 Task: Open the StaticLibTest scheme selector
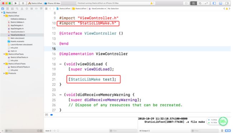point(35,3)
